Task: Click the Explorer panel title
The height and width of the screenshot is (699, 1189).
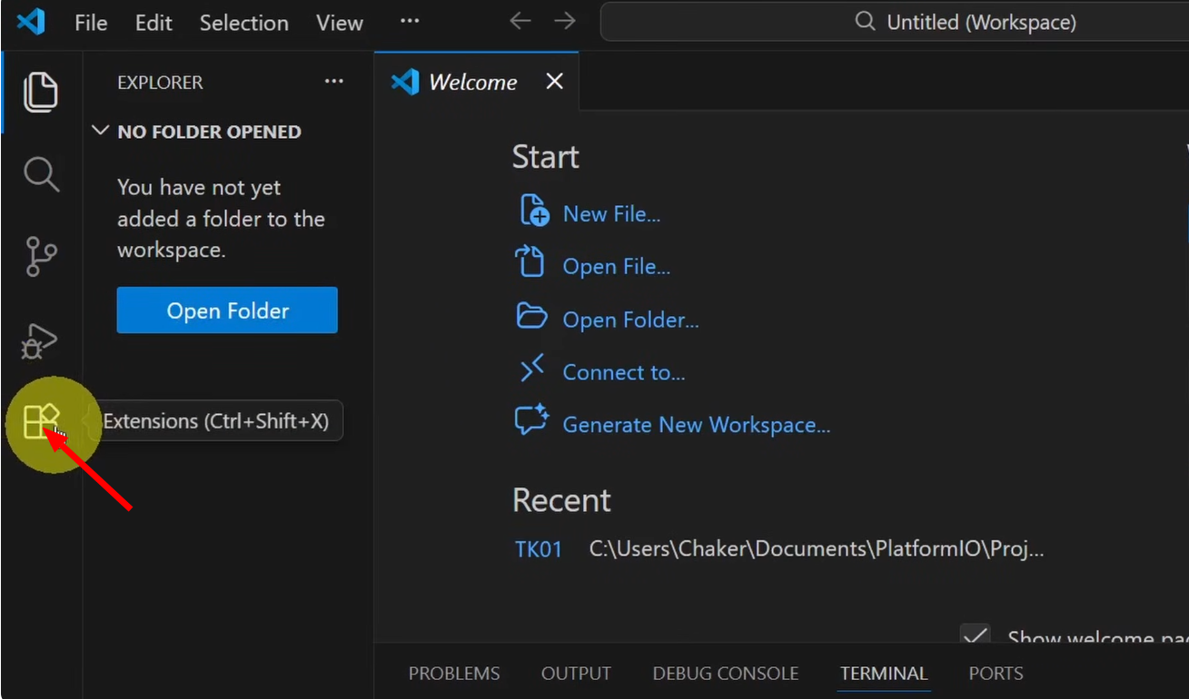Action: (x=160, y=82)
